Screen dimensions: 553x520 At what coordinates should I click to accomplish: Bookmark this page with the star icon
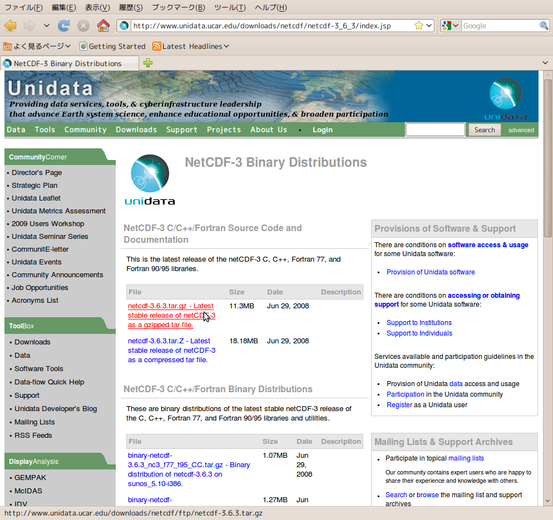(x=418, y=26)
